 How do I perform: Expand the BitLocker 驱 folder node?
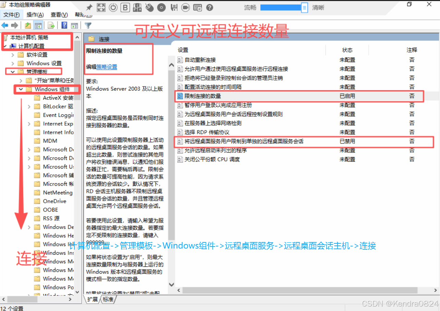(29, 106)
